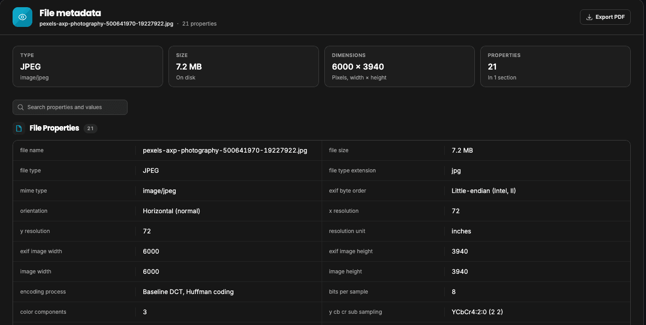Click the 21 count badge beside File Properties

(90, 128)
